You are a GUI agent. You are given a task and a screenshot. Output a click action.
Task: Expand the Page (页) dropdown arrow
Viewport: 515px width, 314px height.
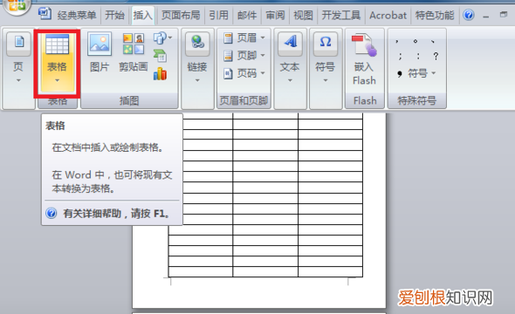18,80
